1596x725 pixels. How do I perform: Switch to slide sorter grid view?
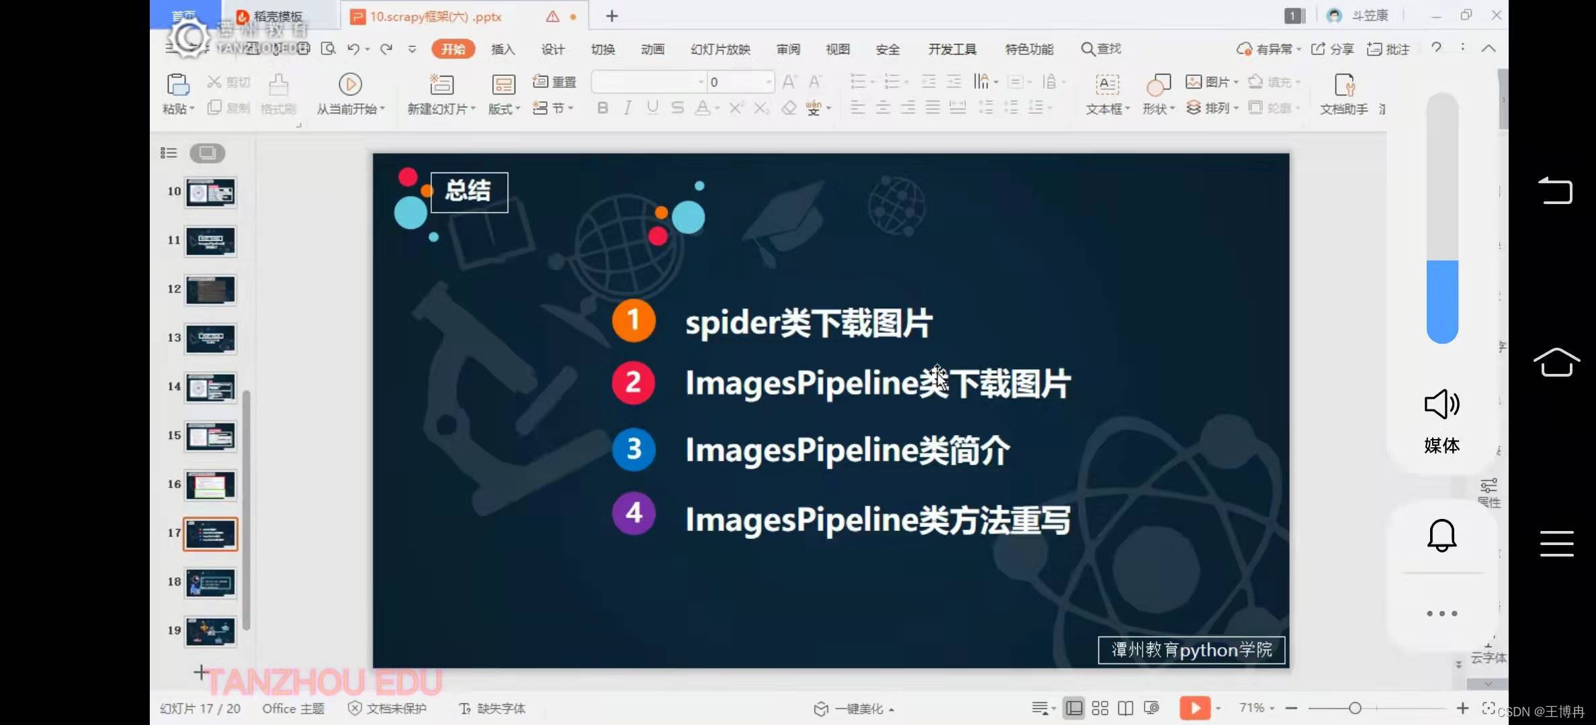pyautogui.click(x=1100, y=708)
